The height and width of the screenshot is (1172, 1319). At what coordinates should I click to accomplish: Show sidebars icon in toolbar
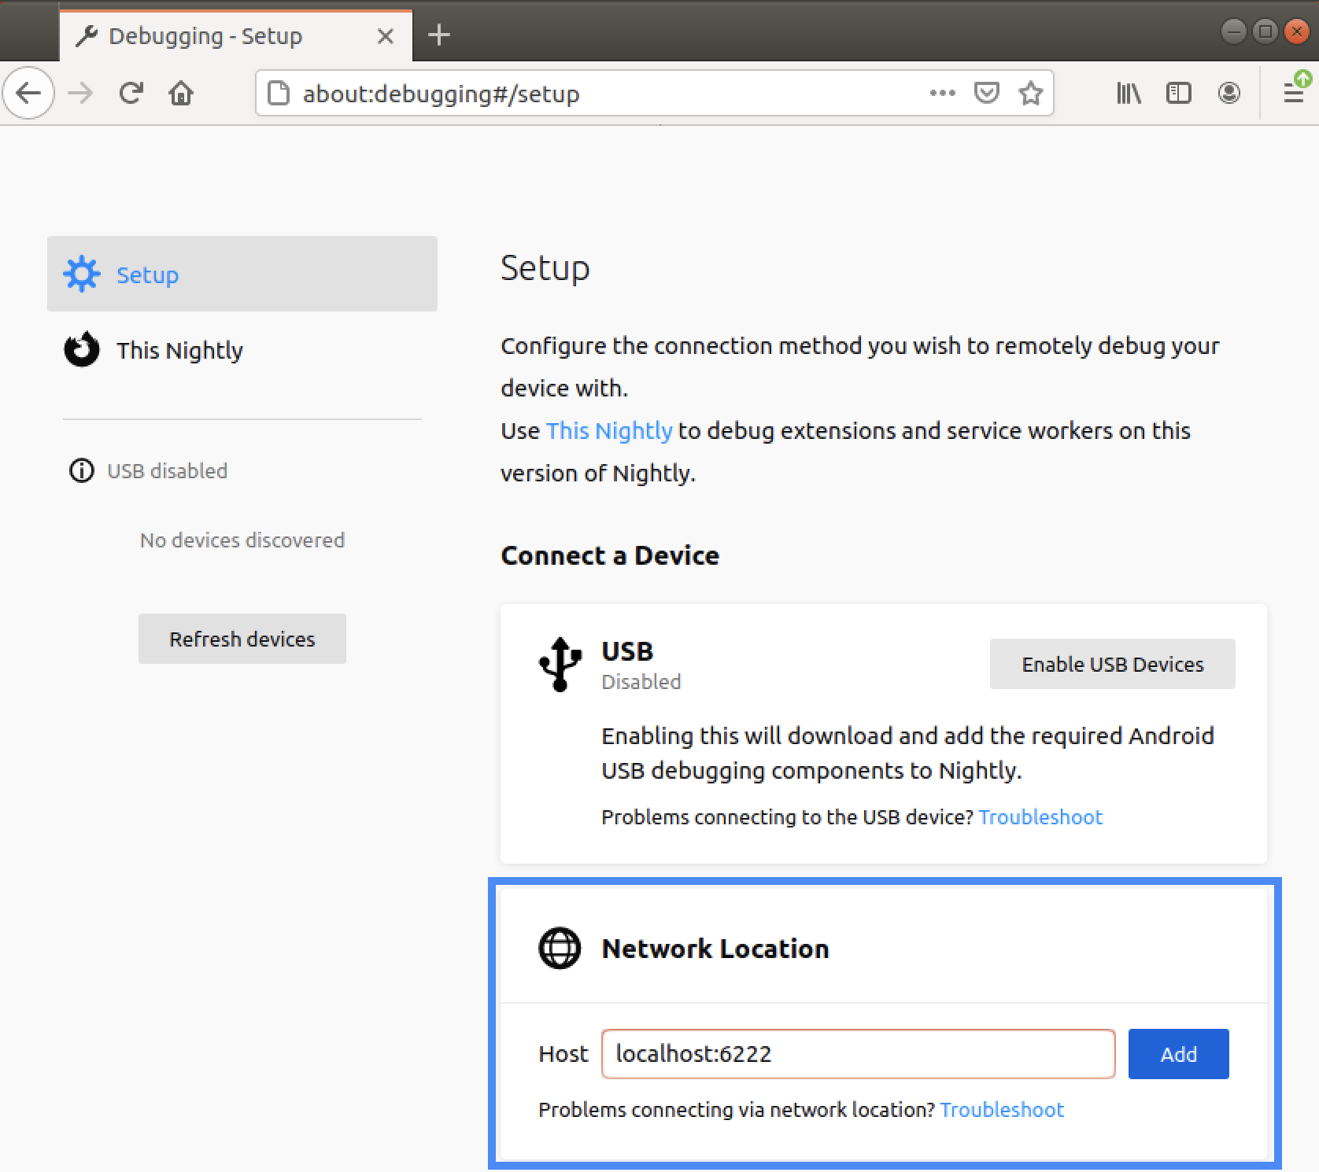point(1178,94)
